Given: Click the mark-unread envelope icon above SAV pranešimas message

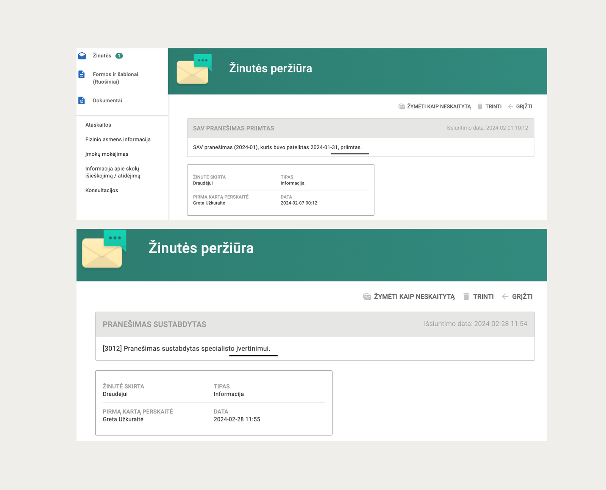Looking at the screenshot, I should pyautogui.click(x=401, y=106).
